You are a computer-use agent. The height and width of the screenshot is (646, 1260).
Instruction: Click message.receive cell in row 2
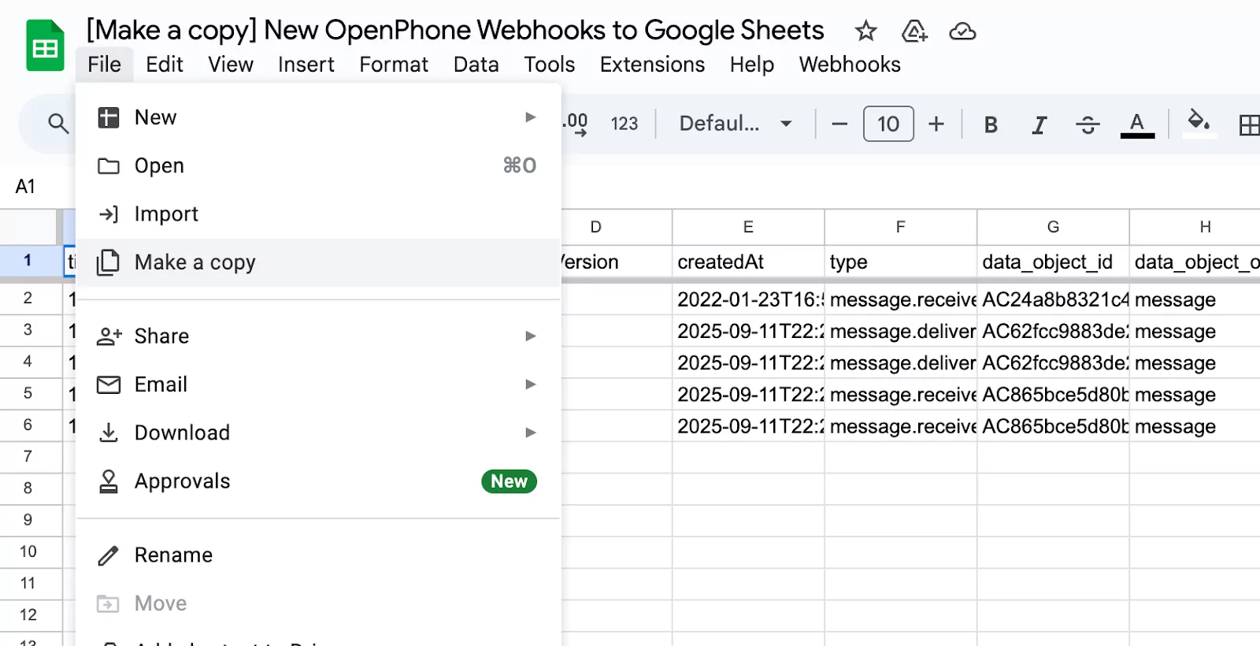coord(901,299)
